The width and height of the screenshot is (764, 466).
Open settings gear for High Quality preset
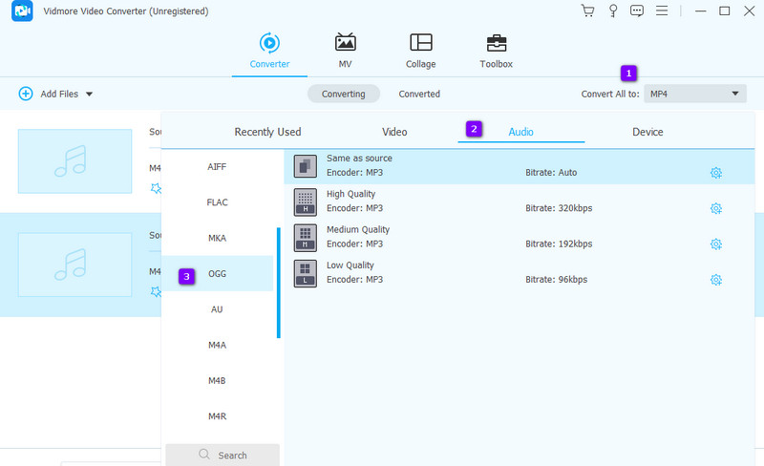tap(715, 208)
